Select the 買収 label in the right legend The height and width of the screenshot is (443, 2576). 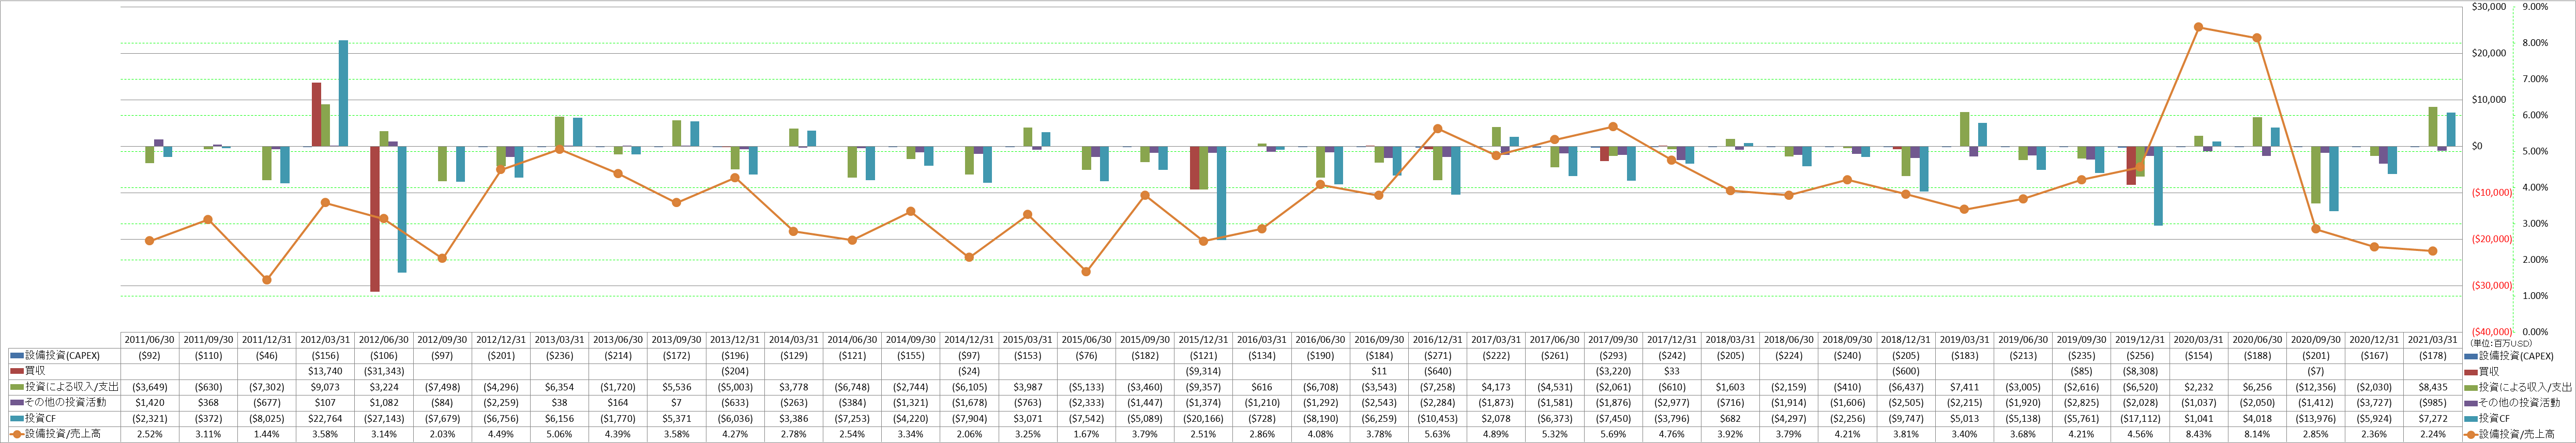pos(2490,371)
